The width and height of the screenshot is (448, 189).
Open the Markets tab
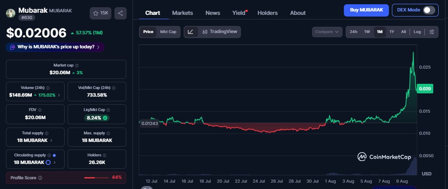(182, 13)
